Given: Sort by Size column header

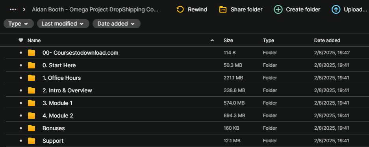Looking at the screenshot, I should [x=228, y=40].
